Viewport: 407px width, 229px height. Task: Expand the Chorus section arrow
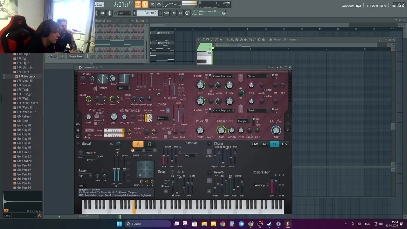(x=209, y=143)
